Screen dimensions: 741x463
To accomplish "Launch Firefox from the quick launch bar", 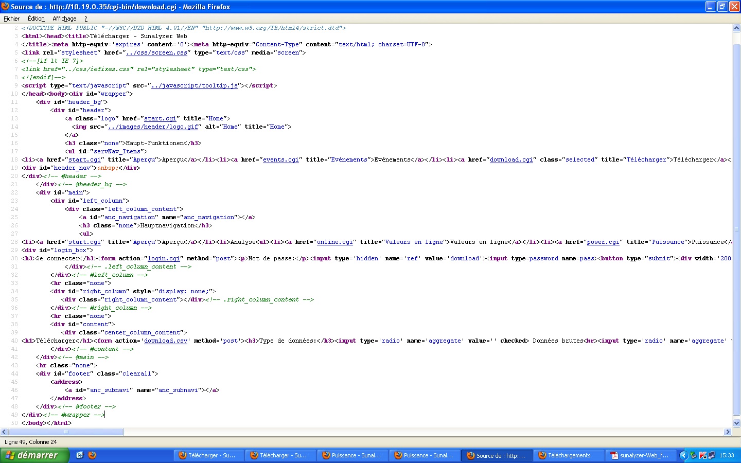I will pyautogui.click(x=92, y=455).
